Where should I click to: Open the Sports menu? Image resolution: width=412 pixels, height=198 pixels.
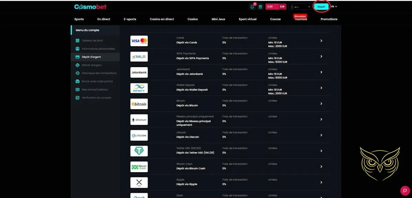(x=79, y=19)
